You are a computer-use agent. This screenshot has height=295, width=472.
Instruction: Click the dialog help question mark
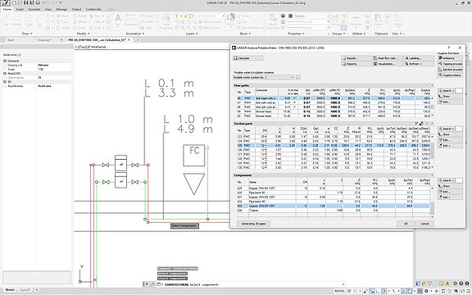tap(449, 48)
